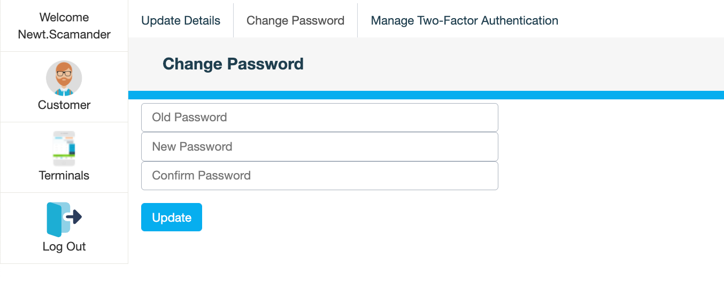Click the blue divider bar under heading

click(426, 95)
